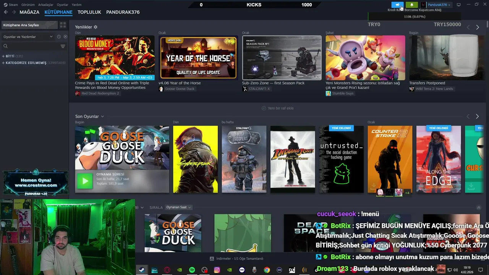Open Stumble Guys Monsters Rising news
Image resolution: width=489 pixels, height=275 pixels.
tap(365, 58)
